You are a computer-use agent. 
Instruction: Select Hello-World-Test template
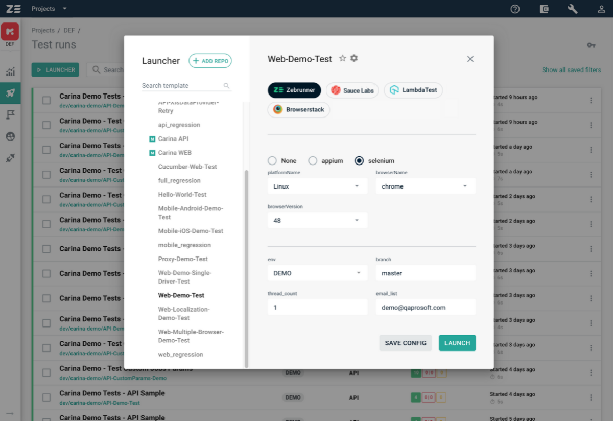182,194
